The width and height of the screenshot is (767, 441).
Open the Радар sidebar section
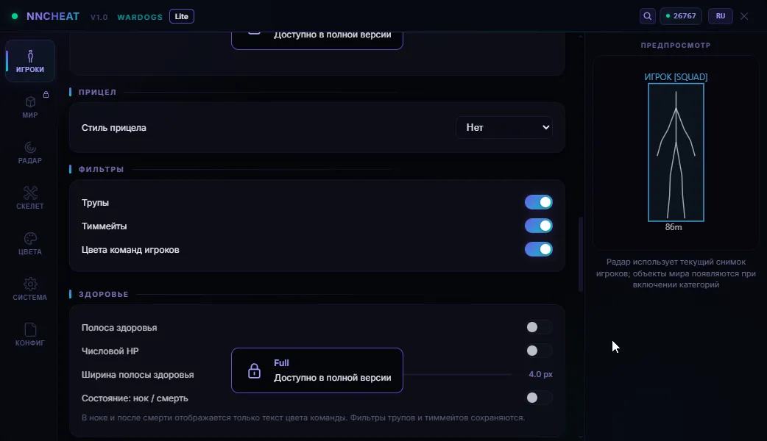[30, 152]
